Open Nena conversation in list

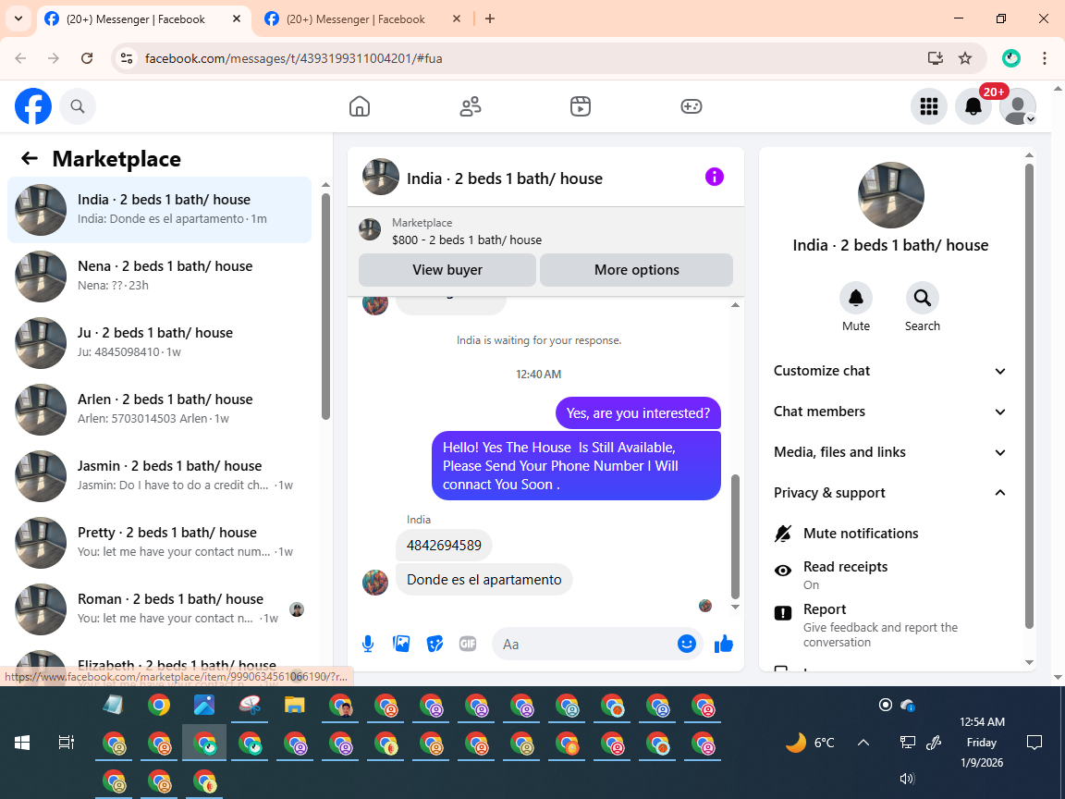pyautogui.click(x=160, y=276)
